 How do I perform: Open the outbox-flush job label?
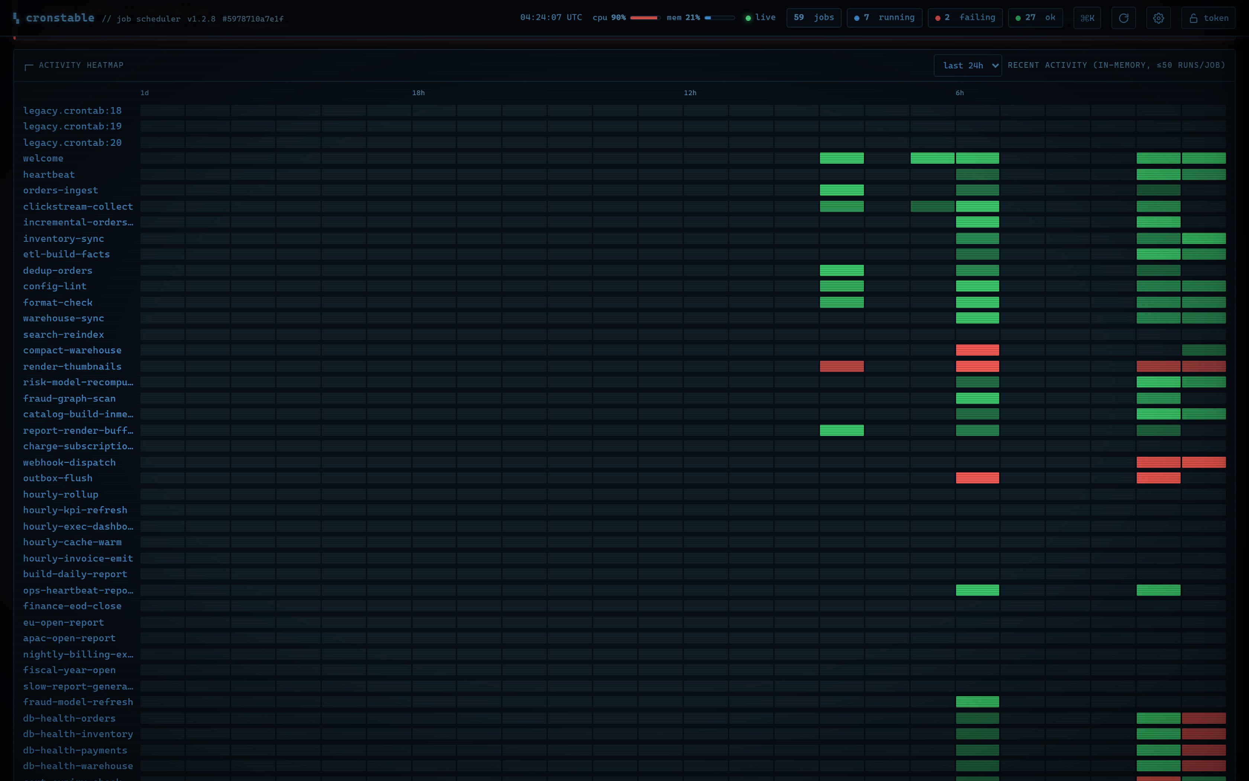[58, 478]
